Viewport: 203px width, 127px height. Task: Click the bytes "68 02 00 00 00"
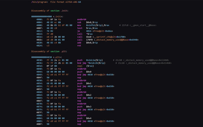(56, 95)
